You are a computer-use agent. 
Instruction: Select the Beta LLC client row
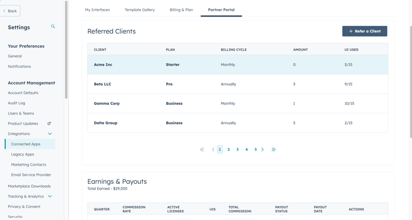(x=237, y=84)
